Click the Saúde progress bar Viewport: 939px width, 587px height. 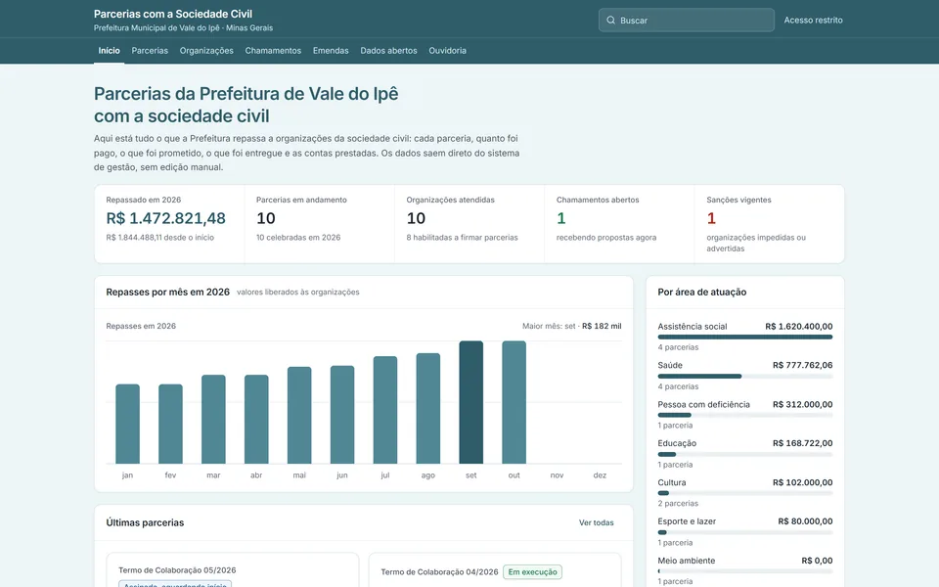pos(745,376)
